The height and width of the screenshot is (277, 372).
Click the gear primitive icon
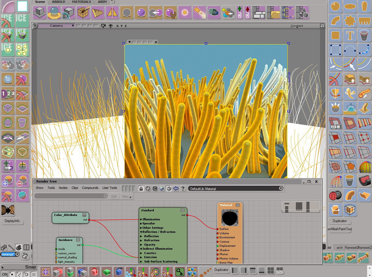(x=350, y=21)
